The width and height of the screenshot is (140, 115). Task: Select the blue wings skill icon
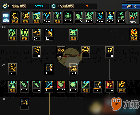click(47, 18)
